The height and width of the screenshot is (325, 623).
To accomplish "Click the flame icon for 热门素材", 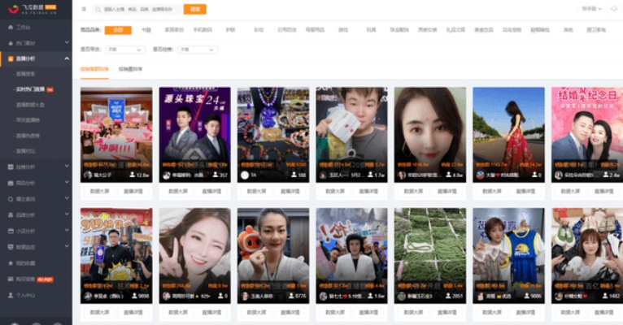I will [11, 43].
